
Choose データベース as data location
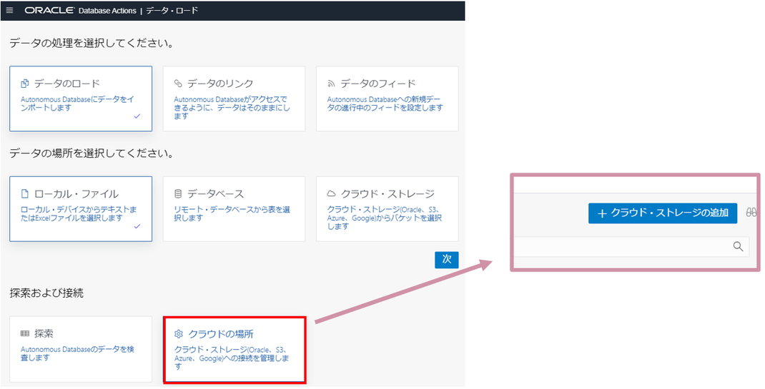pyautogui.click(x=235, y=209)
